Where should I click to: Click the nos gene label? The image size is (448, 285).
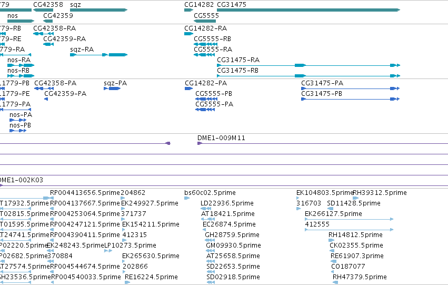tap(13, 16)
